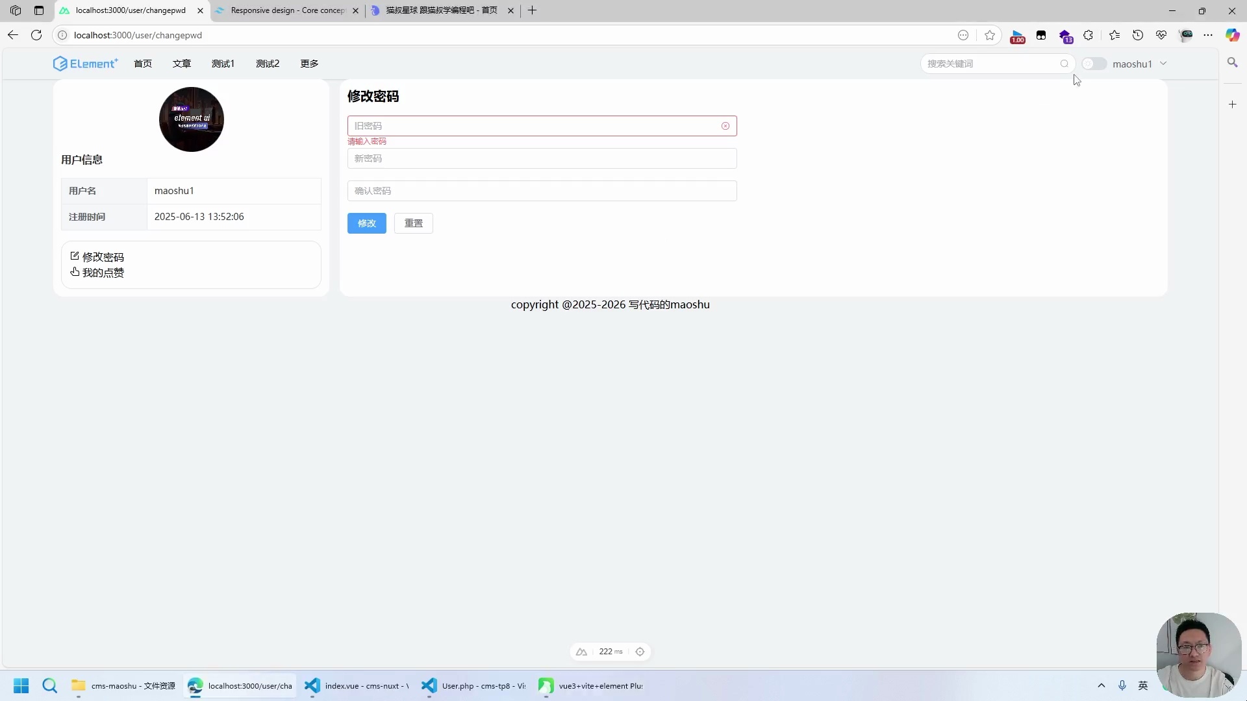Add page to favorites star icon
1247x701 pixels.
990,35
